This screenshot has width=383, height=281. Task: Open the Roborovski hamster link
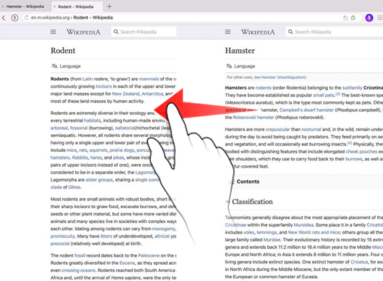(254, 117)
